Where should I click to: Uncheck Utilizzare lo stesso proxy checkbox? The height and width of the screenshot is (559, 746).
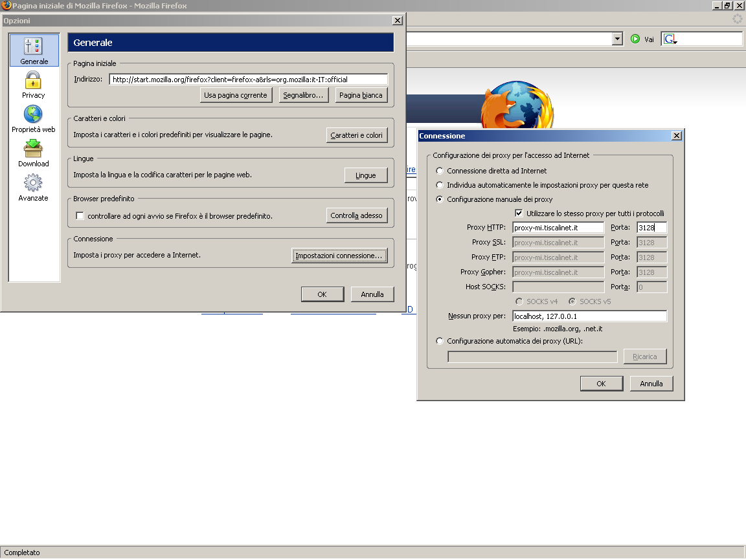coord(519,214)
